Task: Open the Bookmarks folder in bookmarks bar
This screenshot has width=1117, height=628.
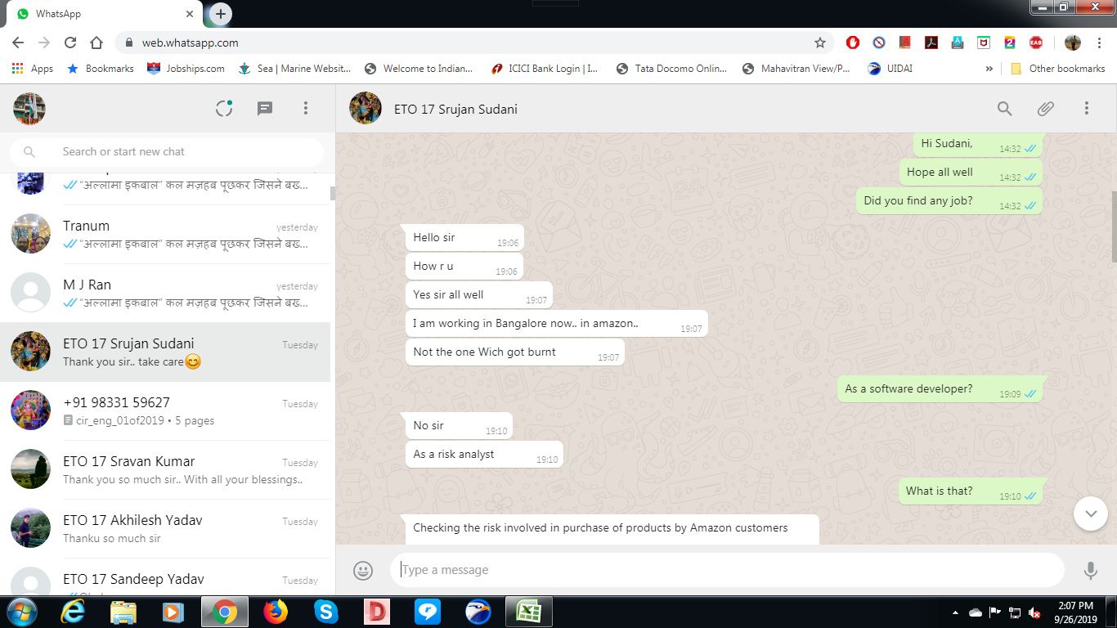Action: tap(101, 69)
